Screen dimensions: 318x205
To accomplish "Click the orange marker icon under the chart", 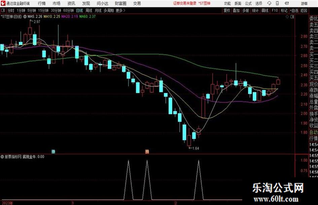I will pos(147,151).
